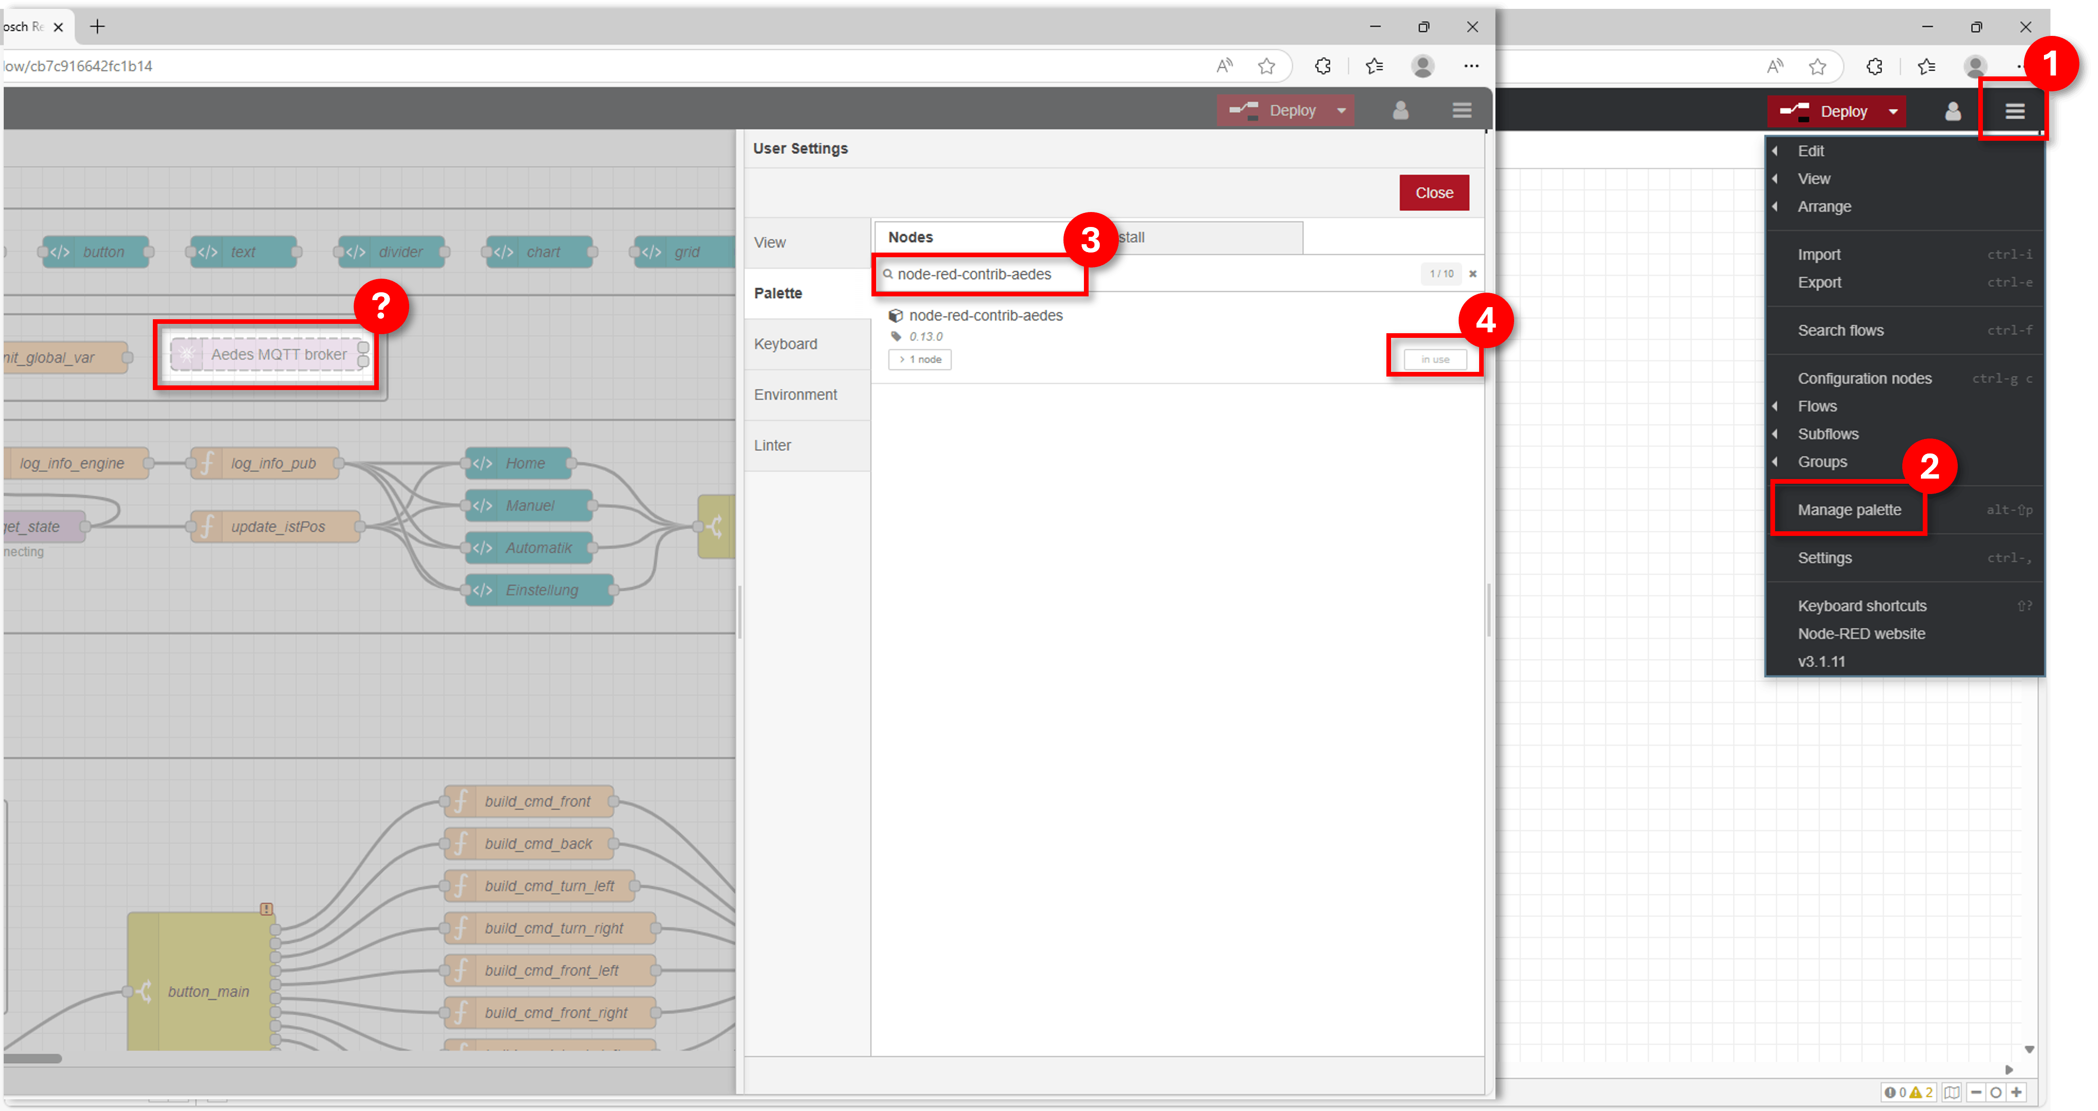Screen dimensions: 2098x1111
Task: Open the Keyboard settings section
Action: [807, 344]
